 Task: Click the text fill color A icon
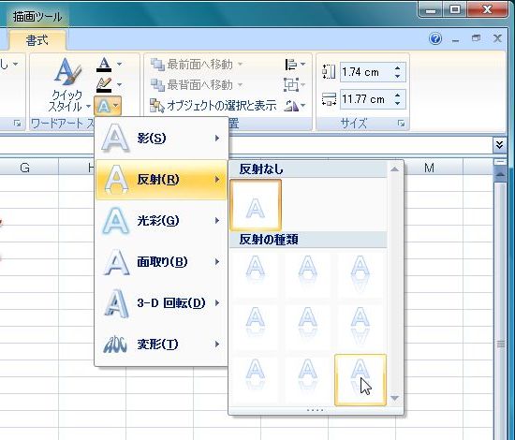(x=104, y=64)
